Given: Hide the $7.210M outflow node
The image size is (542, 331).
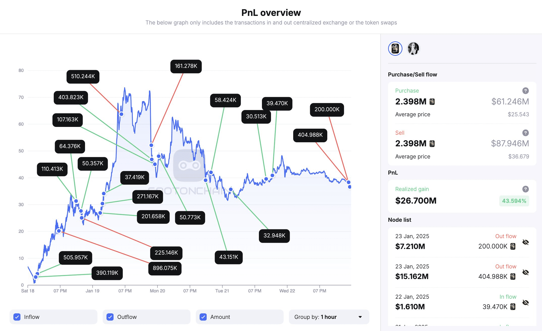Looking at the screenshot, I should 526,242.
